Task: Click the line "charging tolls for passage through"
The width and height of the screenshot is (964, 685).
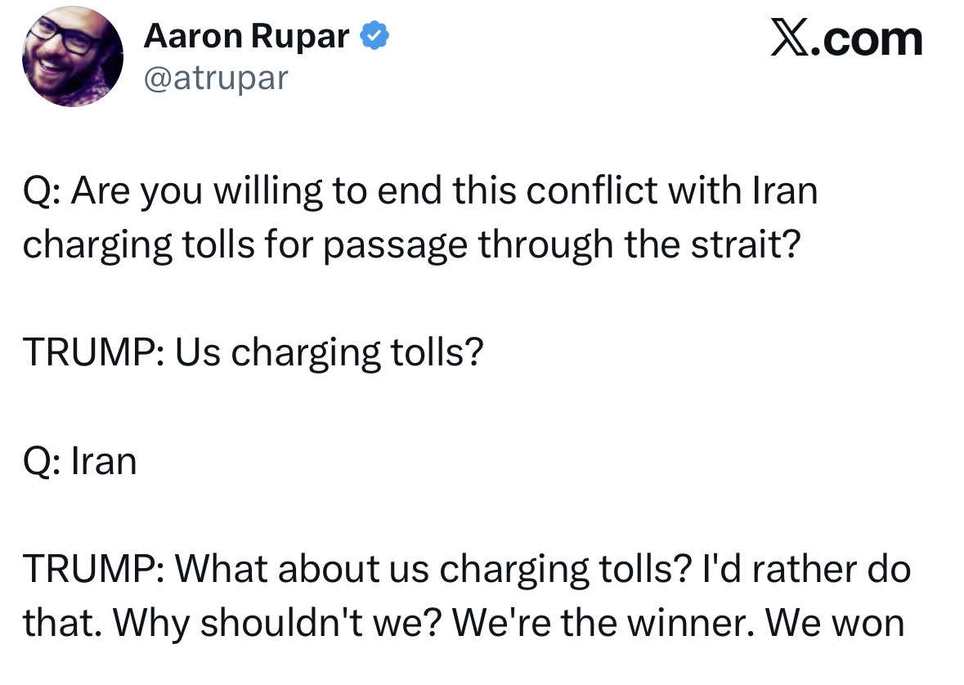Action: pyautogui.click(x=410, y=244)
